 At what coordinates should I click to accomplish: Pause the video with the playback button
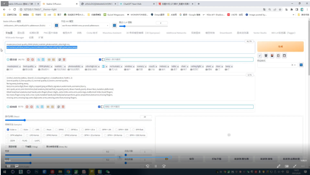pyautogui.click(x=156, y=166)
